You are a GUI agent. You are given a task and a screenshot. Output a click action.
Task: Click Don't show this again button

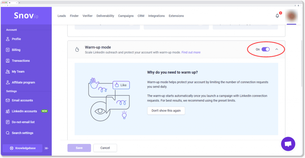166,111
